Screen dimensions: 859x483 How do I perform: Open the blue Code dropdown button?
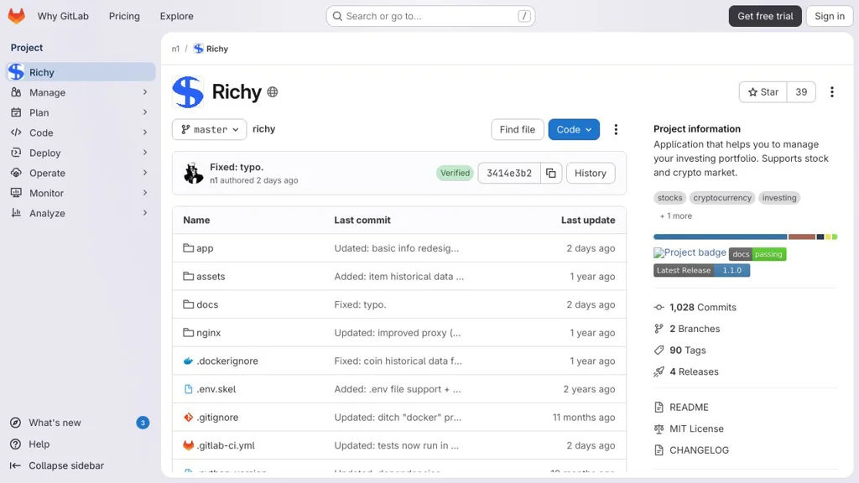574,129
